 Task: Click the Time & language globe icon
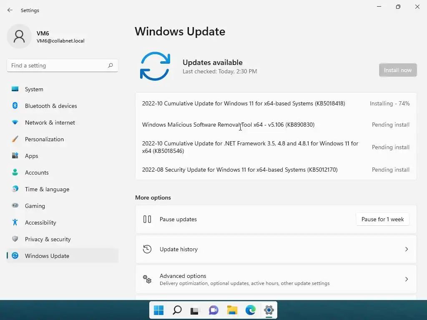click(x=15, y=189)
